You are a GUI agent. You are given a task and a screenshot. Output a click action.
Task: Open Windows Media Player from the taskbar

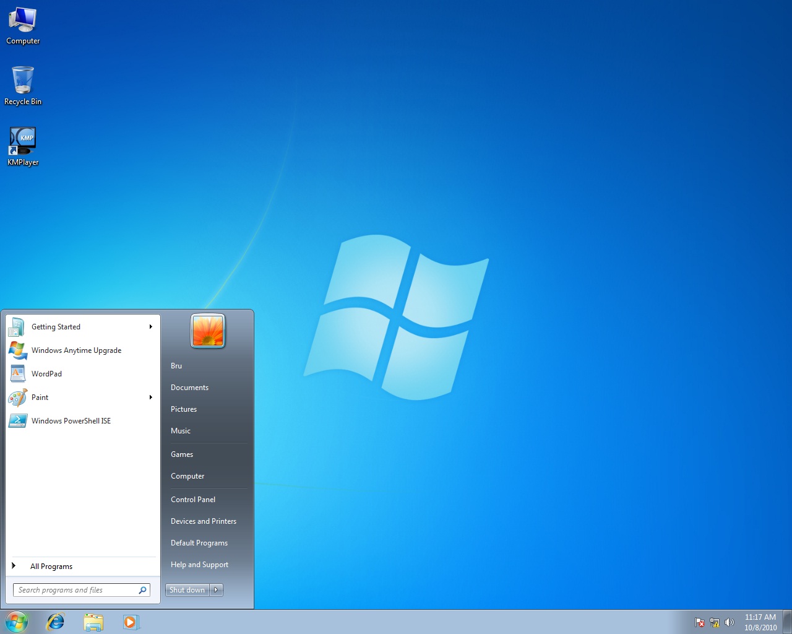click(x=131, y=622)
